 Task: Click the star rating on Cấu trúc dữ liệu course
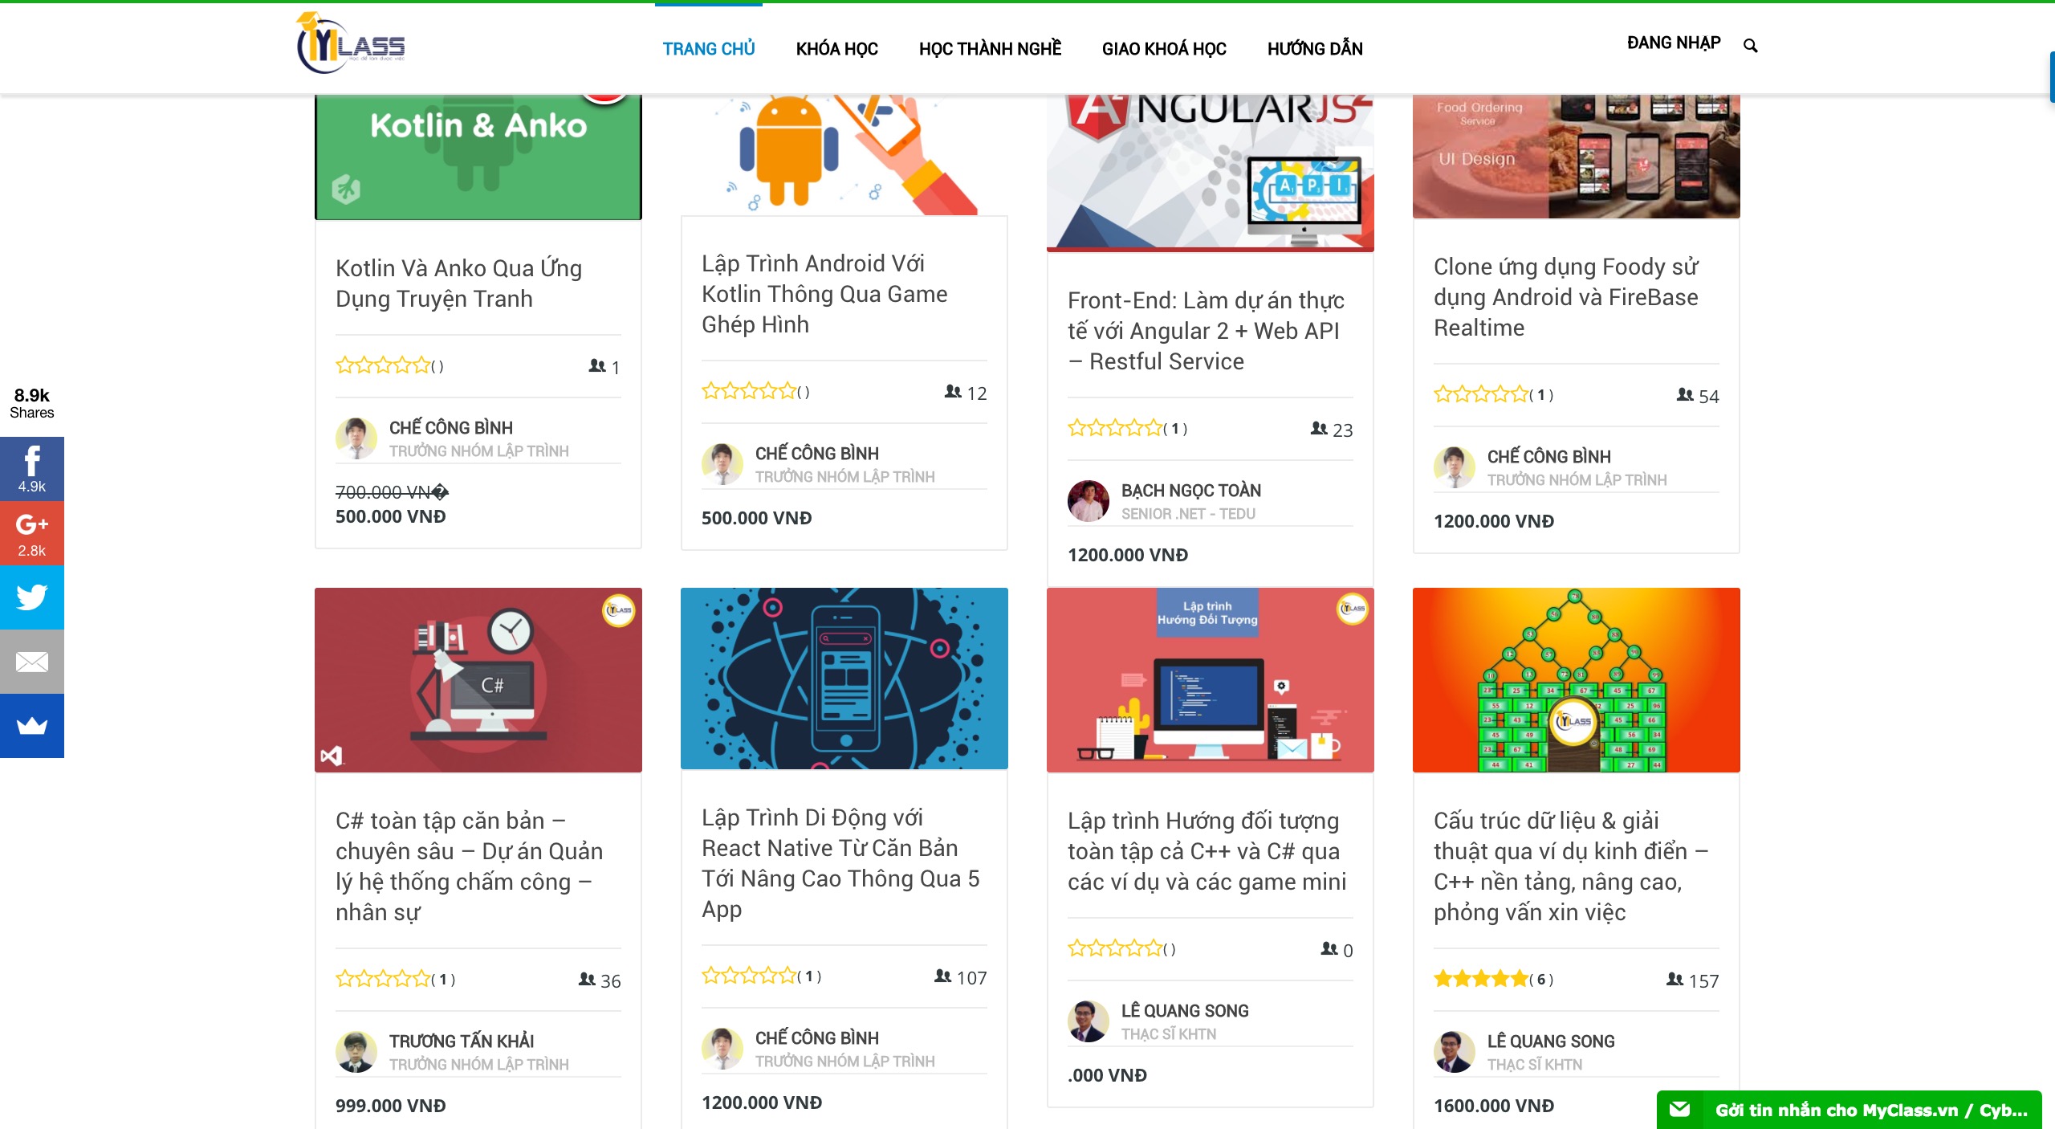(x=1480, y=979)
